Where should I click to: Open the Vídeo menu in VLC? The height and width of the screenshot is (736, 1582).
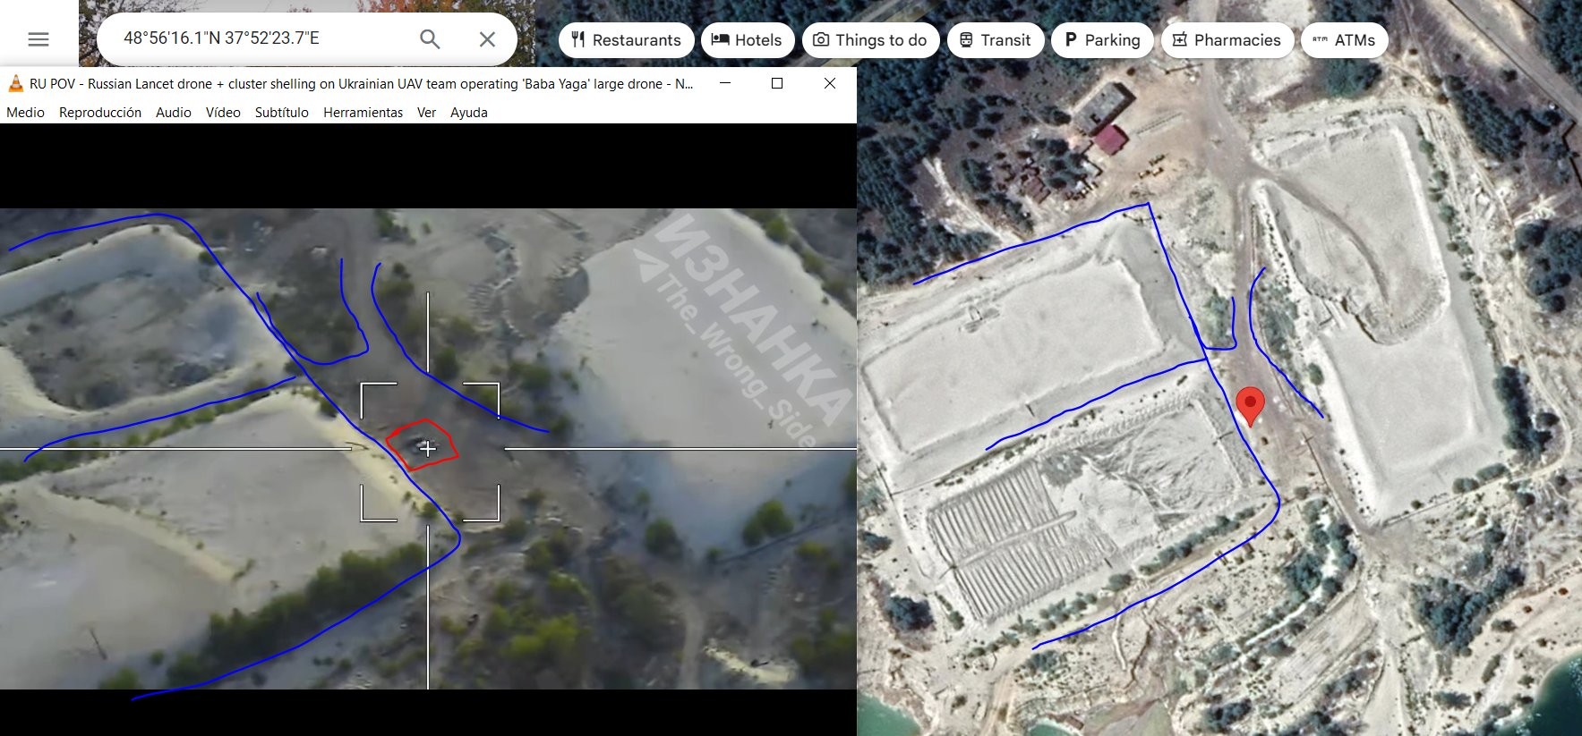pos(223,113)
